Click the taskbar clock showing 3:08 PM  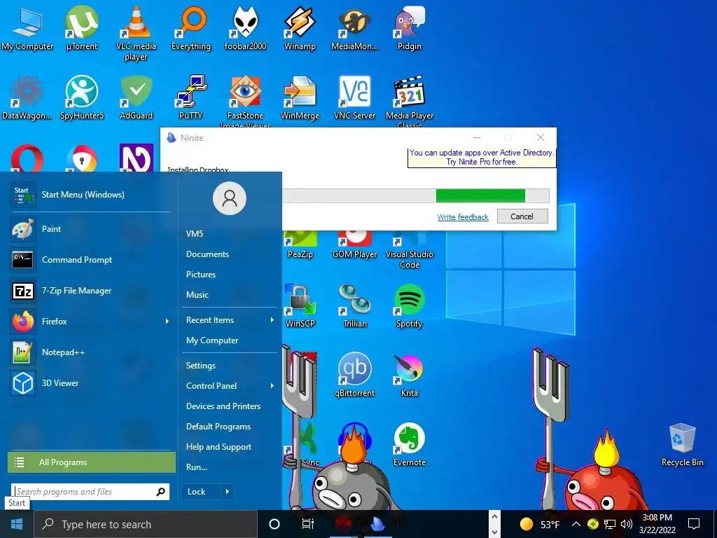pyautogui.click(x=657, y=524)
